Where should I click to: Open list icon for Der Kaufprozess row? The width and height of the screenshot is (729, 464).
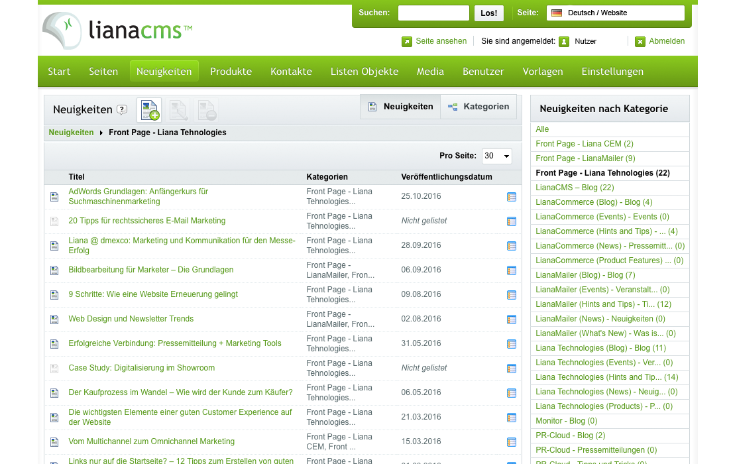pyautogui.click(x=512, y=393)
